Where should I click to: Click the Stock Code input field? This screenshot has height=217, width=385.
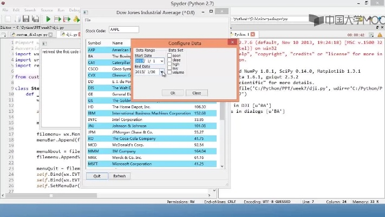(x=124, y=29)
